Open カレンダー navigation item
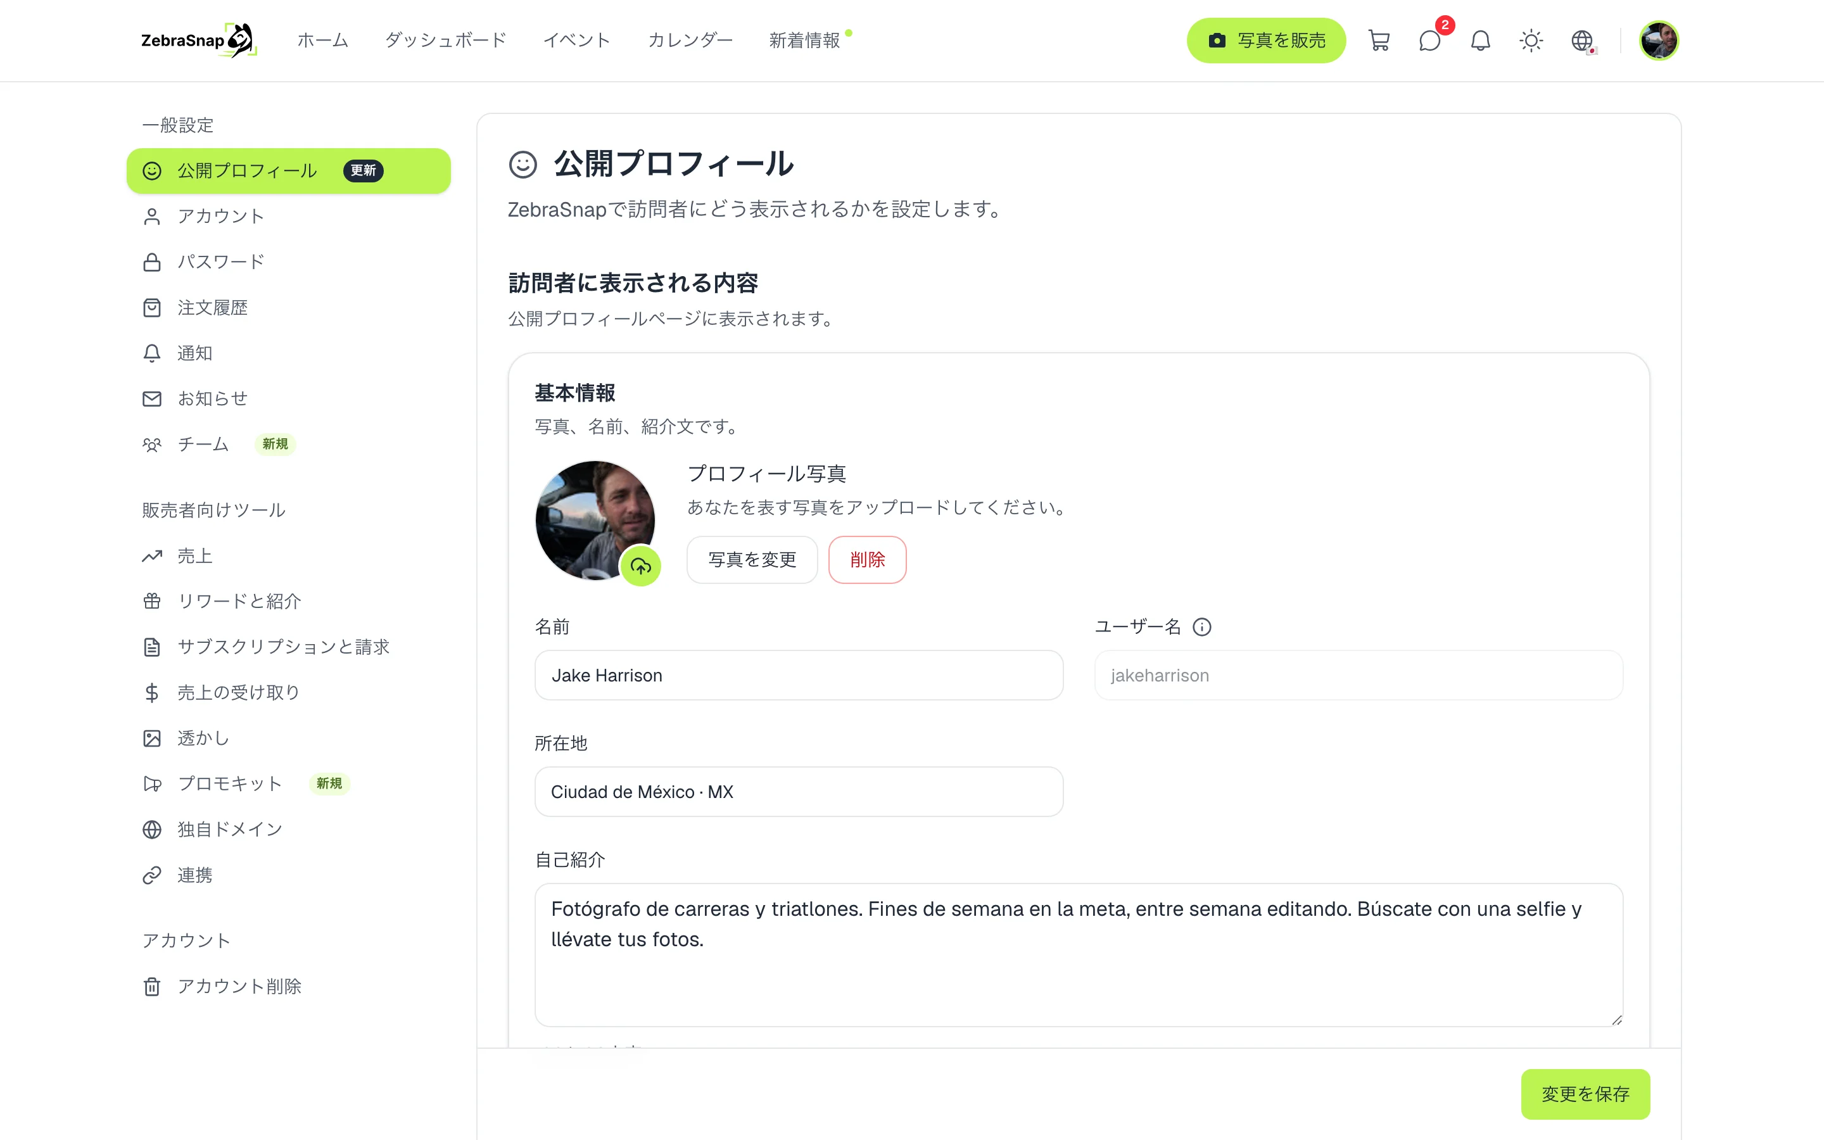Viewport: 1824px width, 1140px height. (690, 40)
